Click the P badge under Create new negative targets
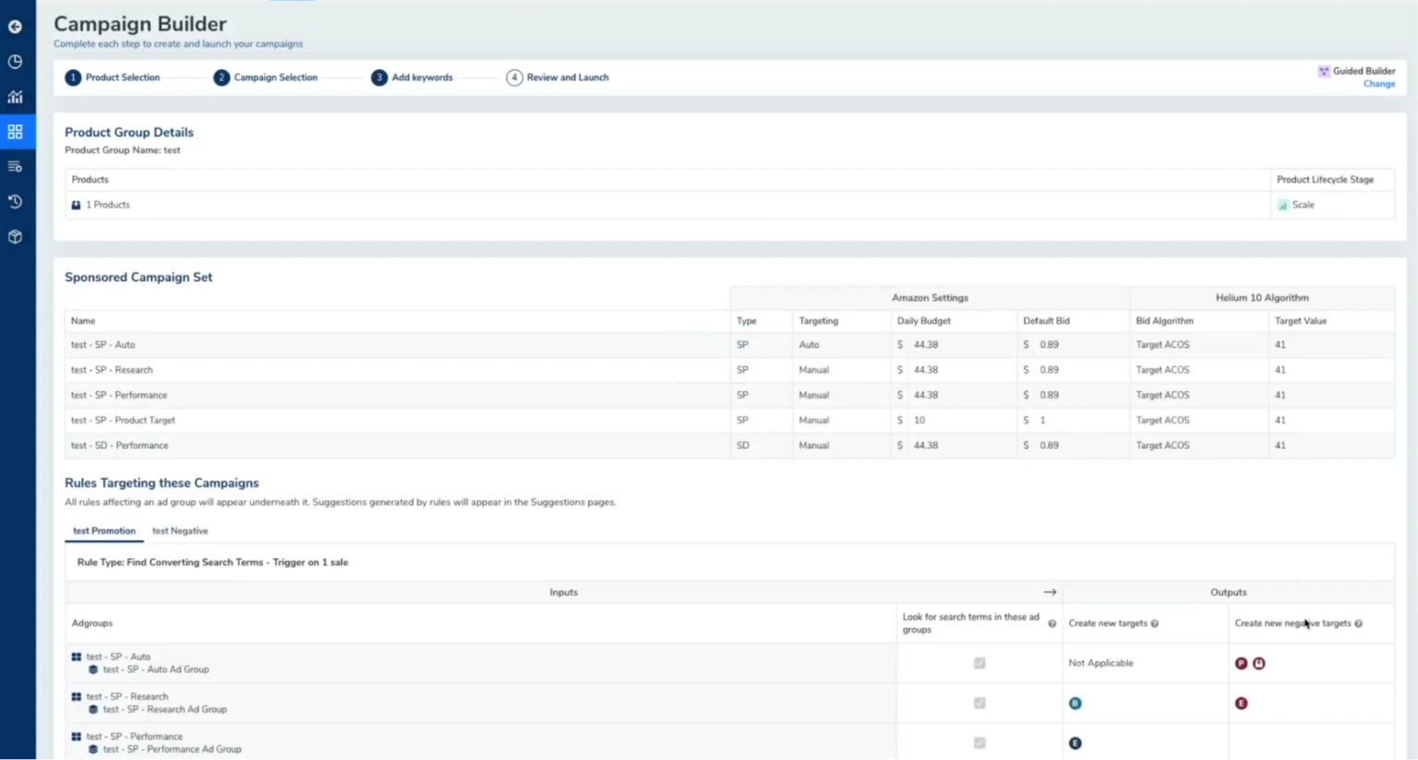The width and height of the screenshot is (1418, 760). pos(1242,662)
